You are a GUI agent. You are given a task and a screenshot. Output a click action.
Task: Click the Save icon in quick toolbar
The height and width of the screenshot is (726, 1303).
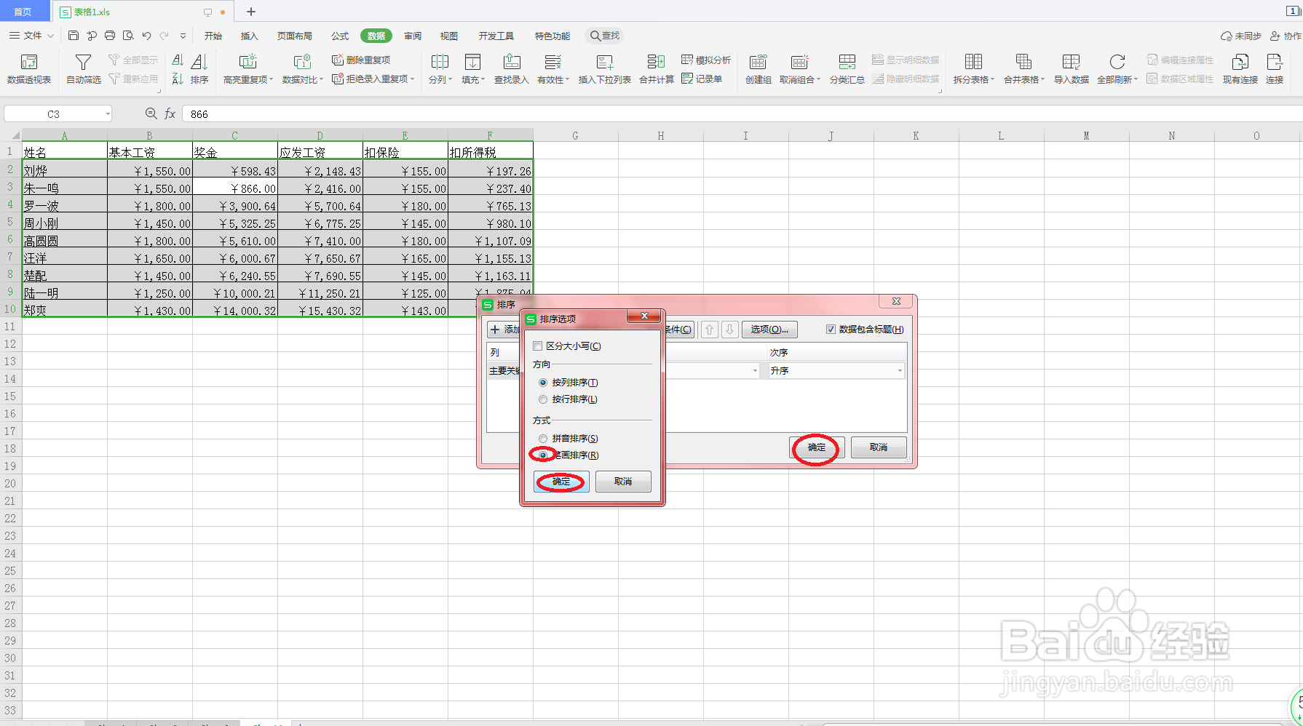(x=73, y=36)
